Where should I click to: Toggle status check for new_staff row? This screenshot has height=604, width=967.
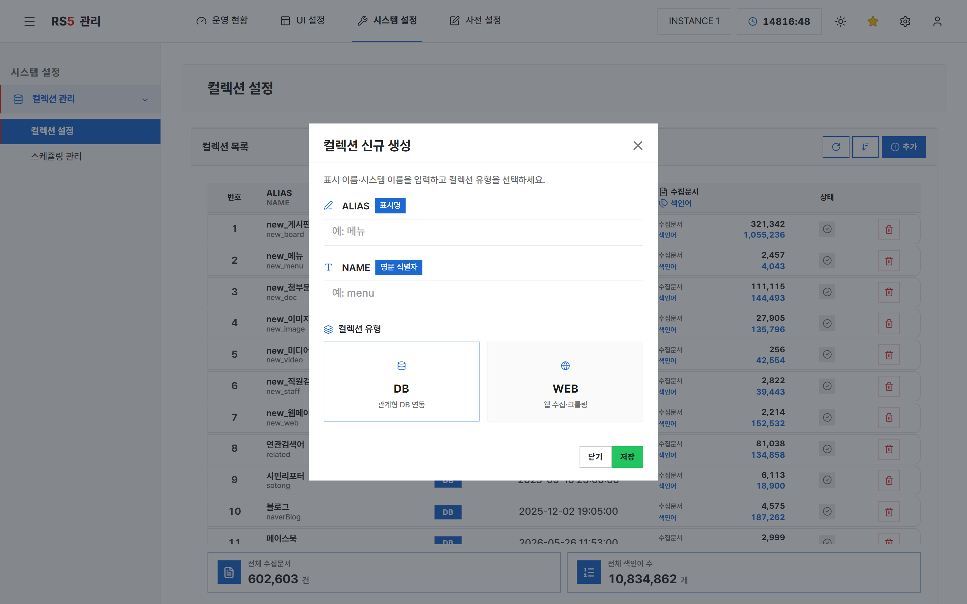point(827,386)
